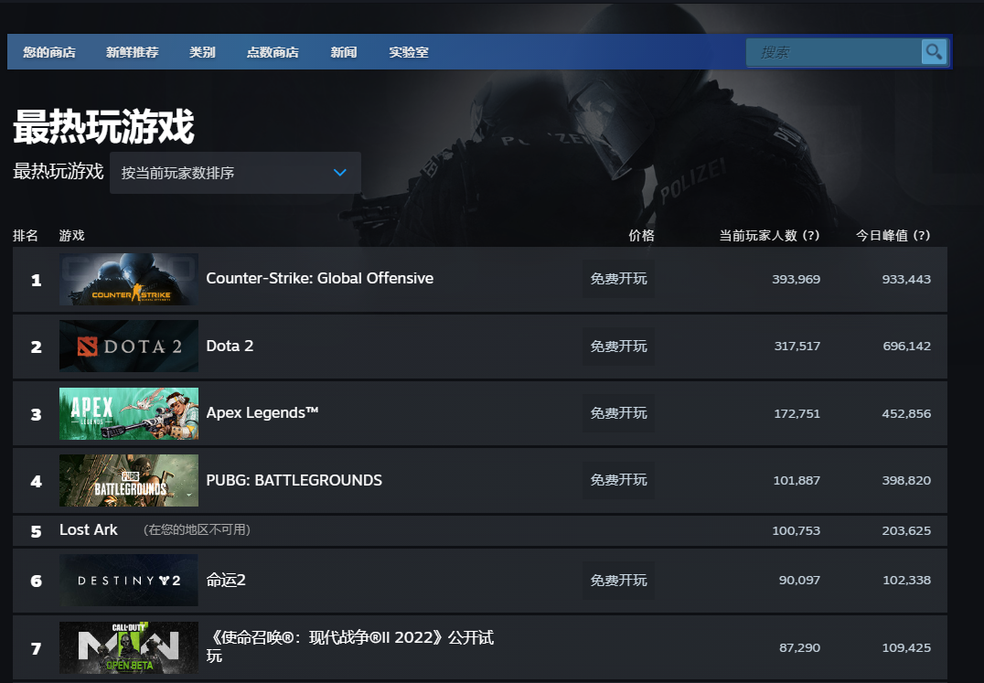Open the Apex Legends thumbnail
This screenshot has width=984, height=683.
point(129,413)
